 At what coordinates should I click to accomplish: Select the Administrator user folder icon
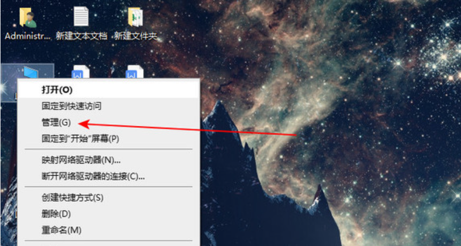coord(28,17)
